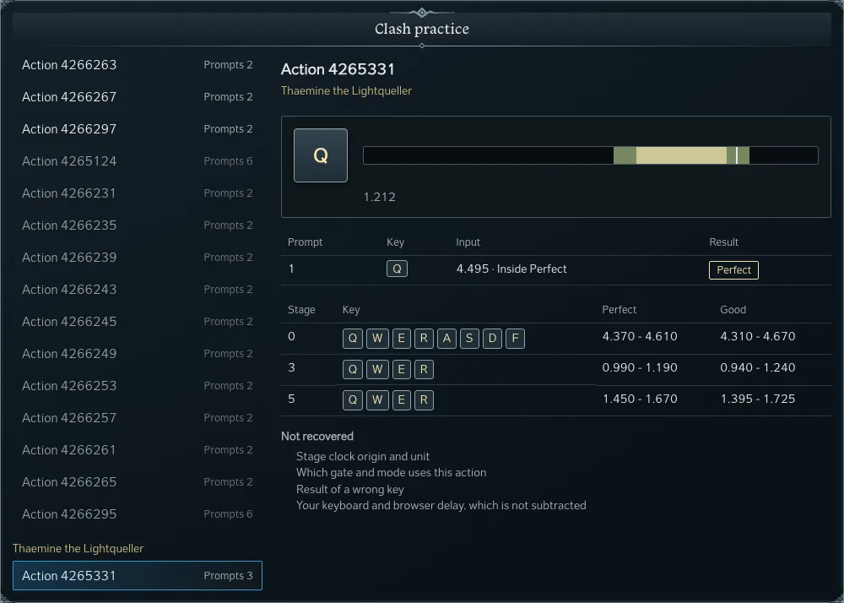Choose Action 4266245 in the action list
This screenshot has height=603, width=844.
138,322
